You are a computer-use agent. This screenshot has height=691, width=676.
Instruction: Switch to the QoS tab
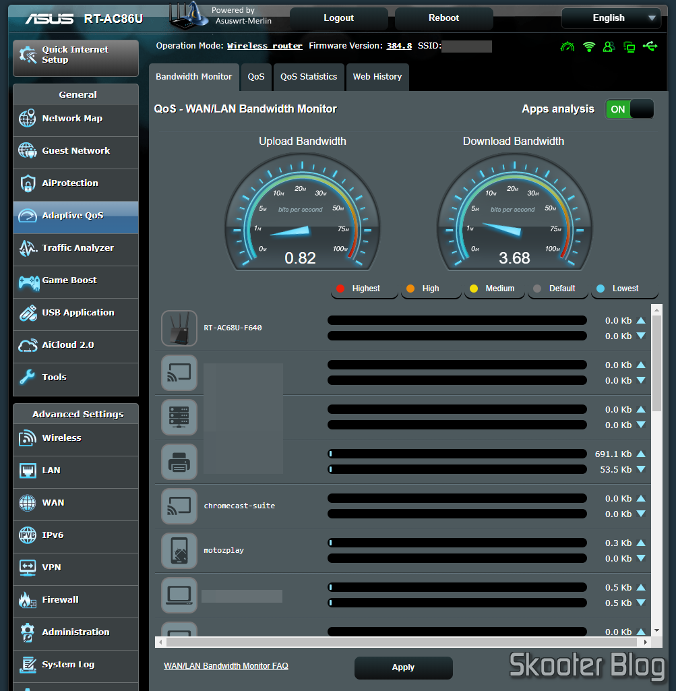[256, 77]
